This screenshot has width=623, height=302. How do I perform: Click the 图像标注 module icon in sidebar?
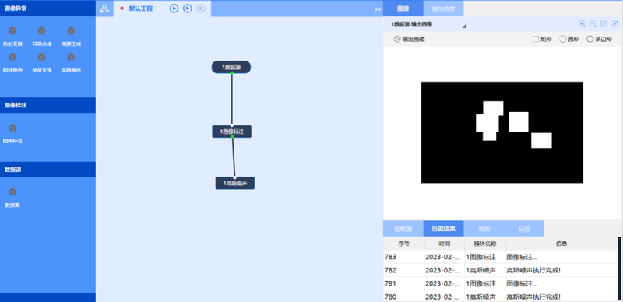click(12, 128)
